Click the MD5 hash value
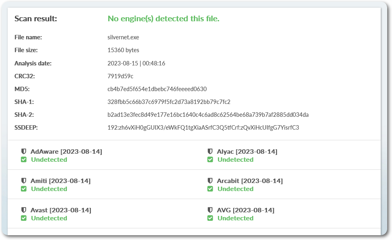The width and height of the screenshot is (392, 240). [x=157, y=89]
